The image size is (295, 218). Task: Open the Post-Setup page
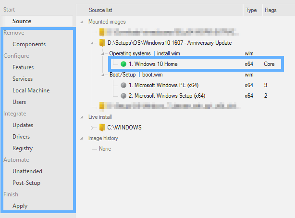click(x=26, y=183)
